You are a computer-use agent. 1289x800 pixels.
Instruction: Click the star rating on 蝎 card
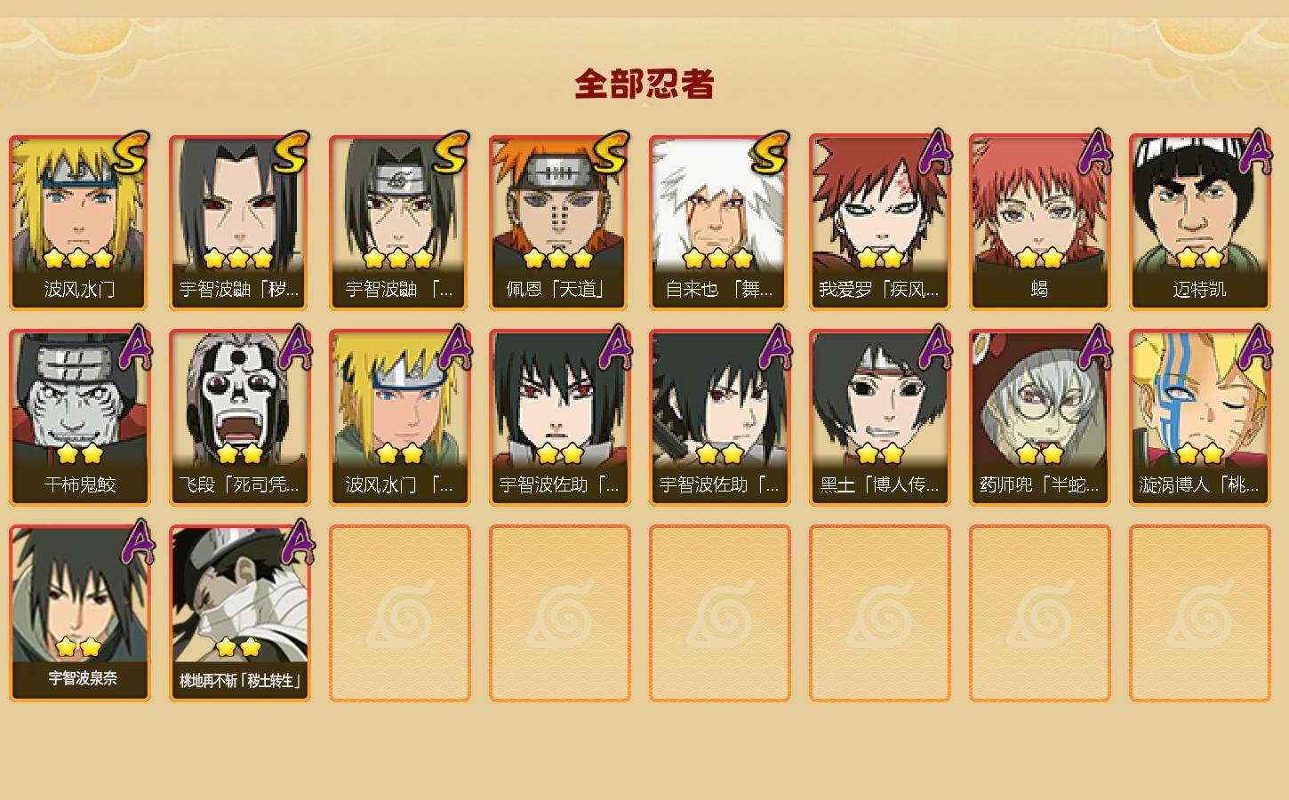pos(1039,259)
